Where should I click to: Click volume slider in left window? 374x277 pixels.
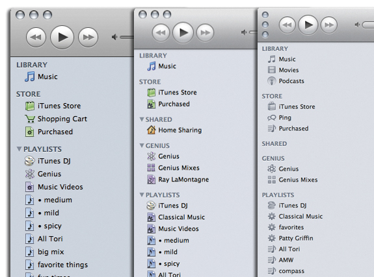126,38
